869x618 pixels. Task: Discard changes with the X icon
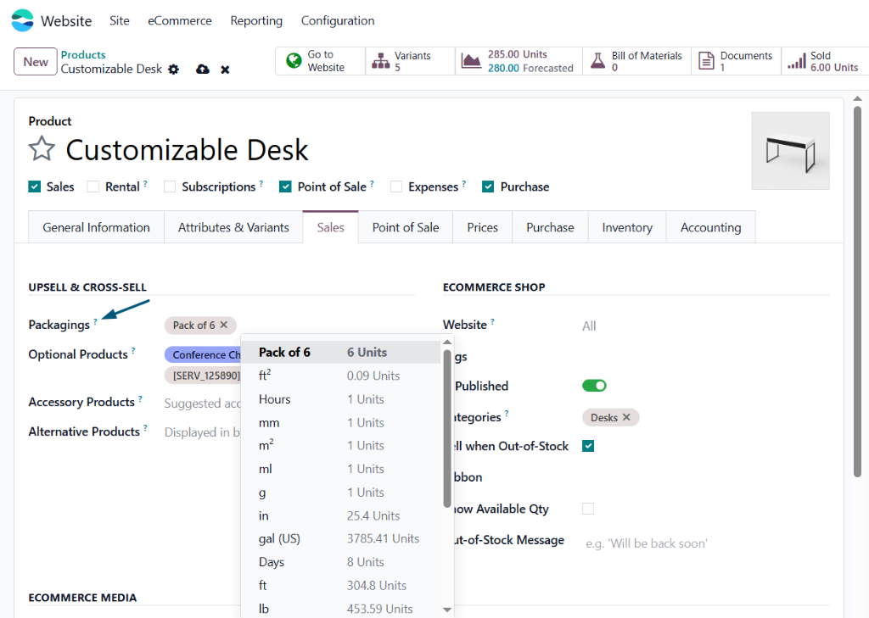(x=225, y=70)
